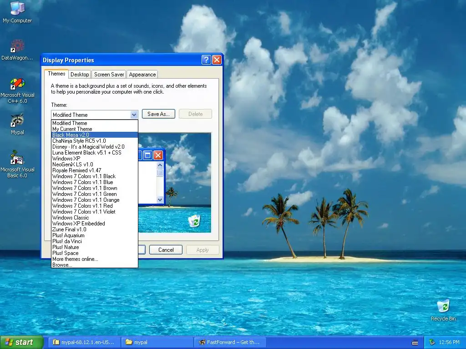Choose My Current Theme option
The width and height of the screenshot is (466, 349).
tap(95, 129)
